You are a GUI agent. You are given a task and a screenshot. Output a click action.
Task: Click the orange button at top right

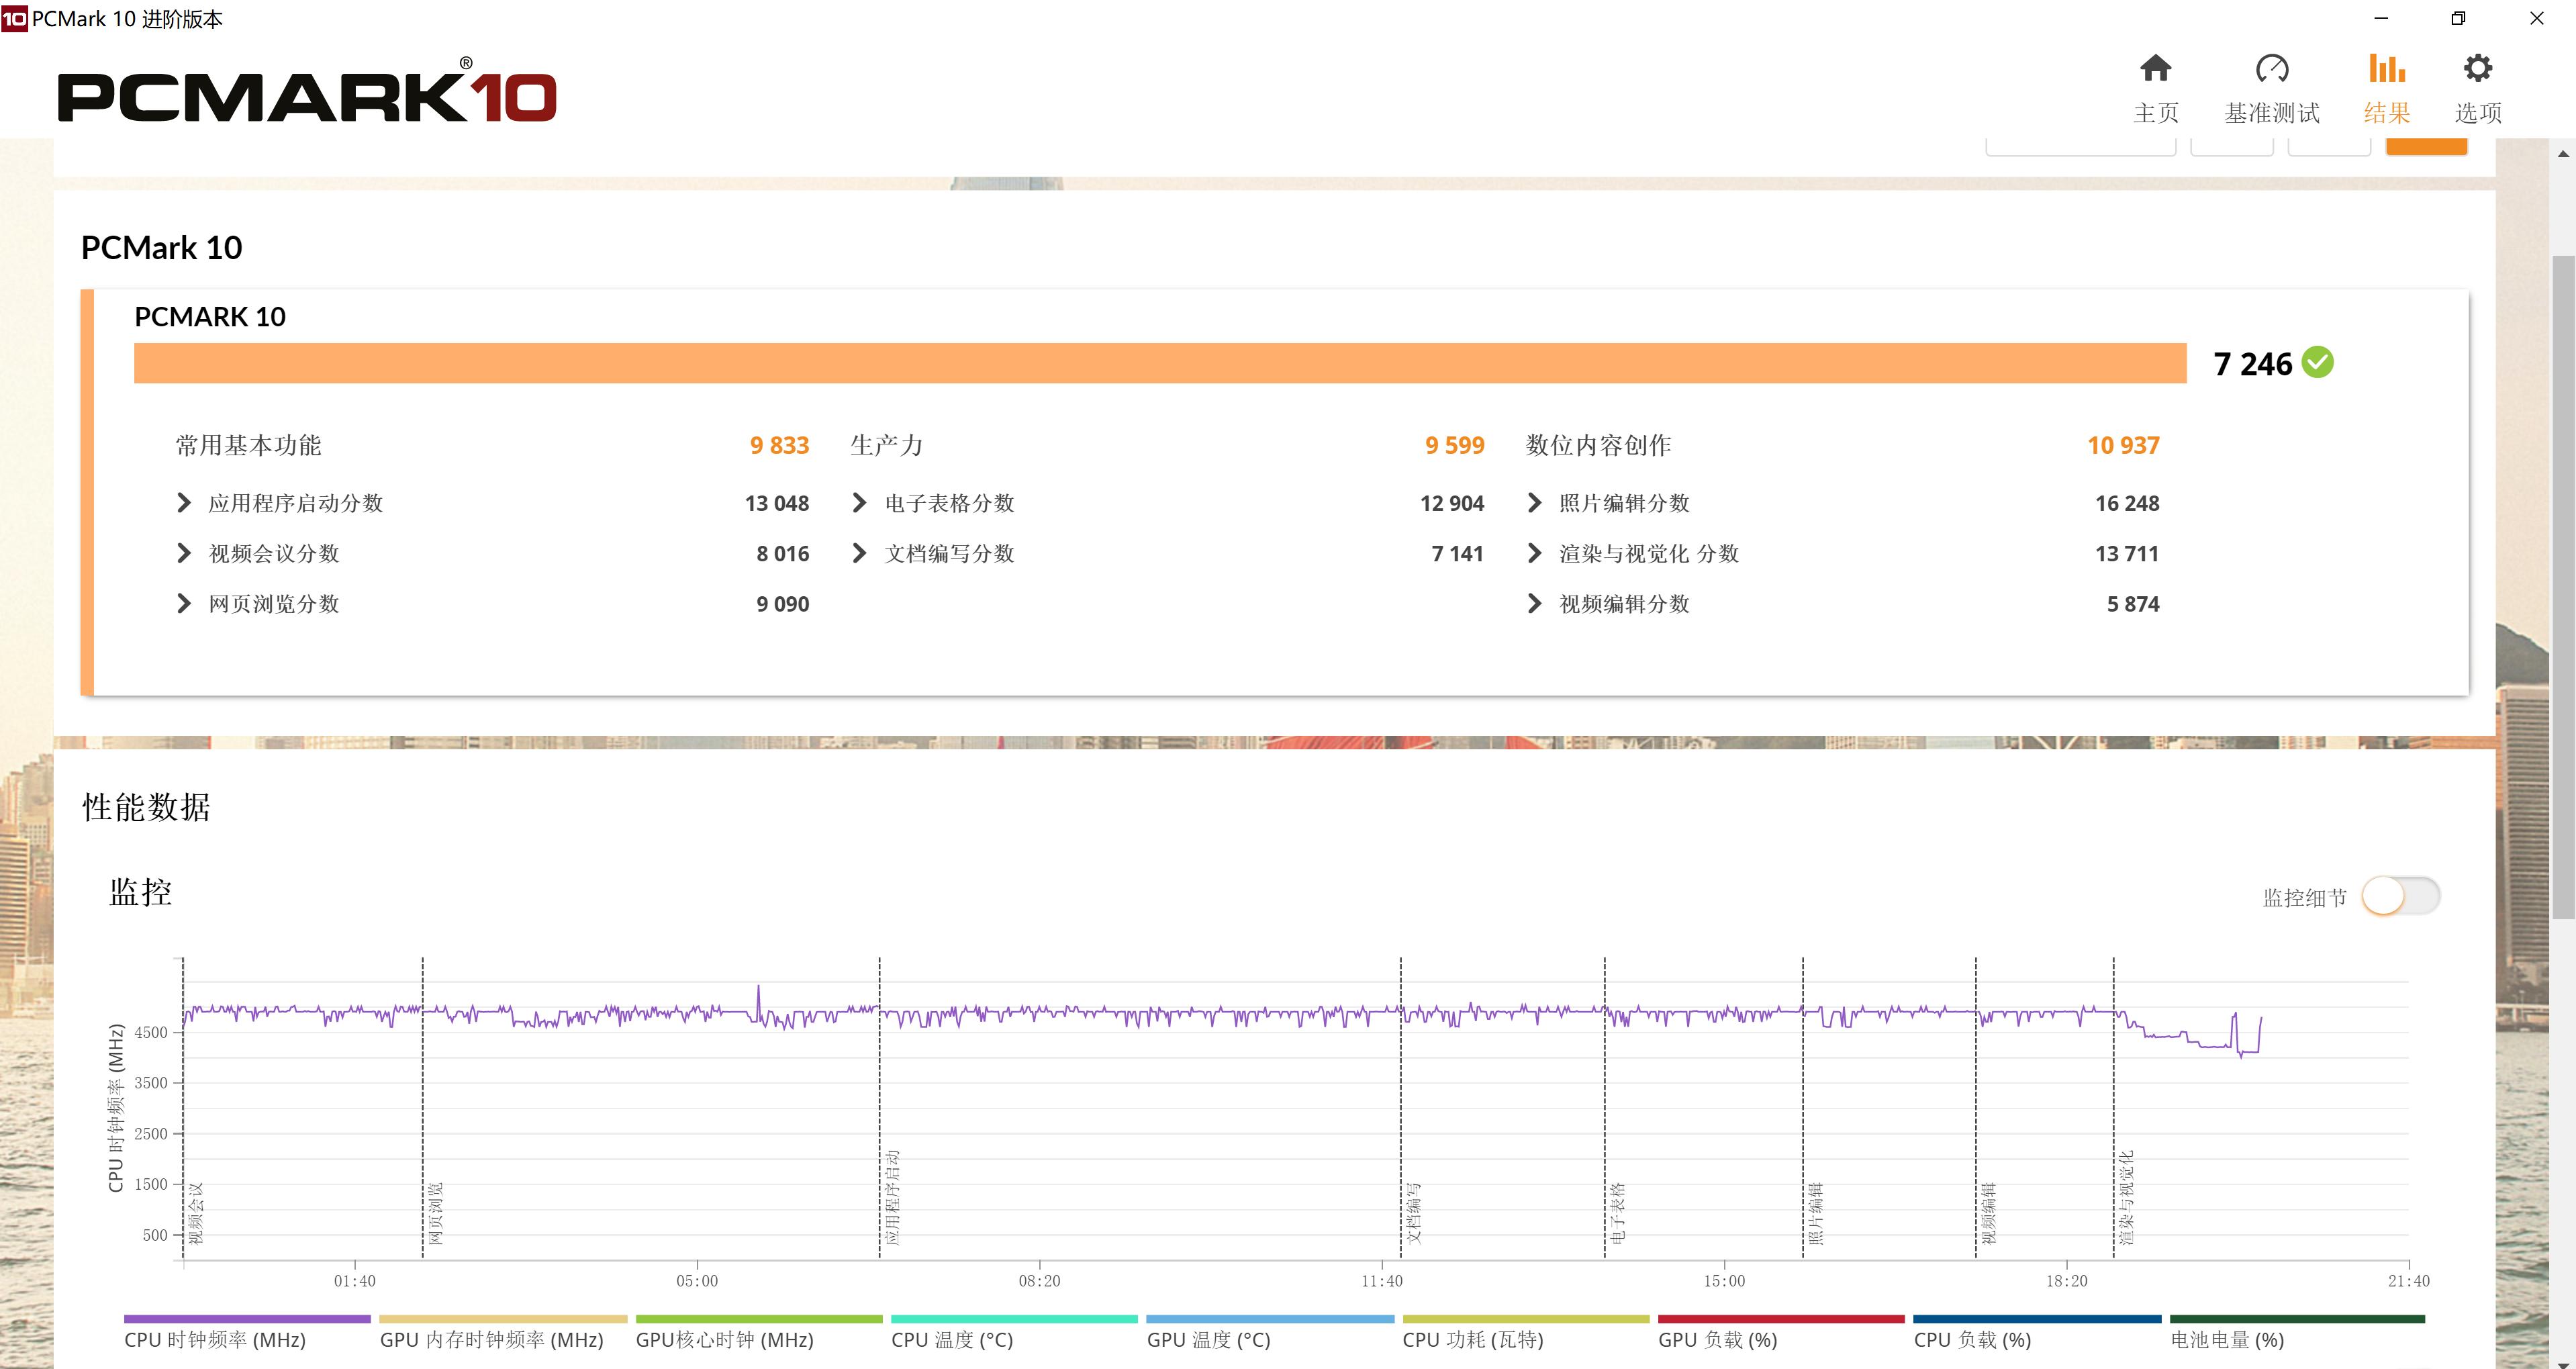coord(2426,148)
